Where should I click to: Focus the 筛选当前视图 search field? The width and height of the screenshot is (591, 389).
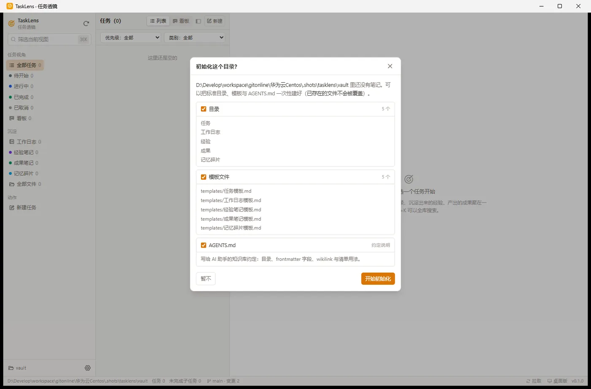tap(49, 39)
